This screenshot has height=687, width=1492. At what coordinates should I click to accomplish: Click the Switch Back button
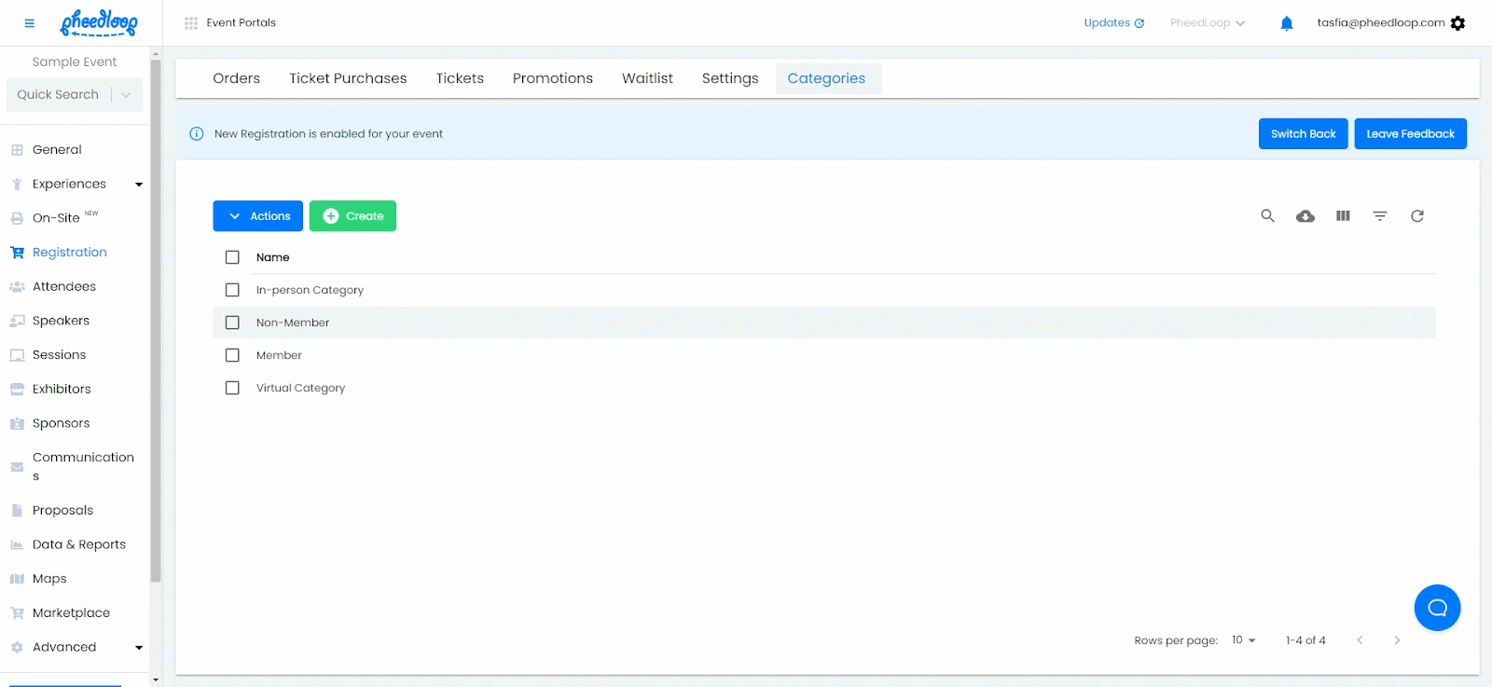(x=1303, y=133)
